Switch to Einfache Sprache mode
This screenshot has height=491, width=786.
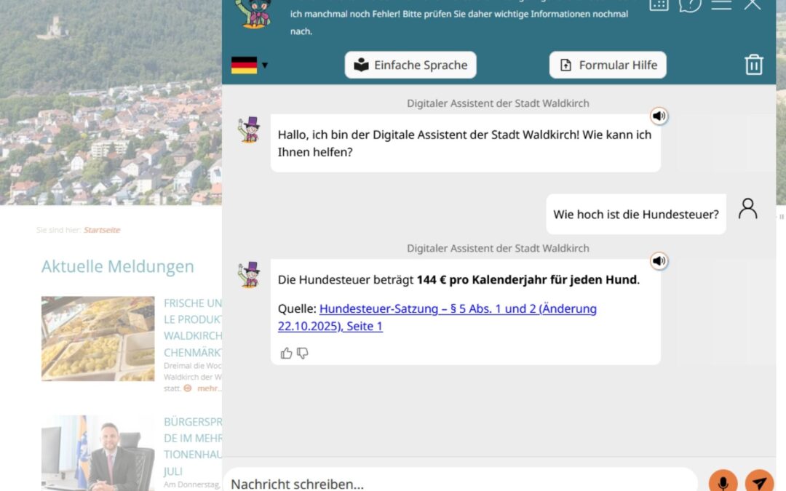[410, 65]
